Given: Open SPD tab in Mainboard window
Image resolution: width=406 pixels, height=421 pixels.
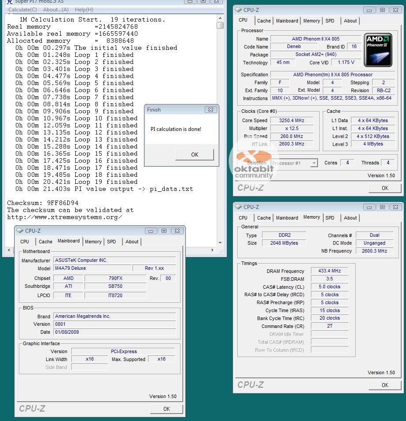Looking at the screenshot, I should click(111, 242).
